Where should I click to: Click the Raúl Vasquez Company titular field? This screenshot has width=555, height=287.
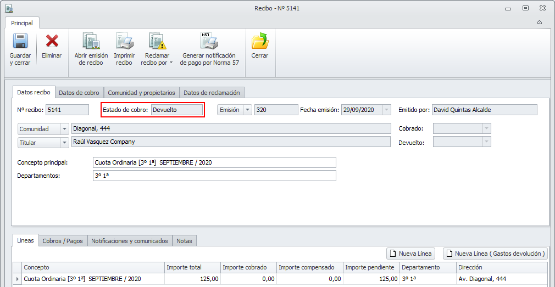click(230, 142)
